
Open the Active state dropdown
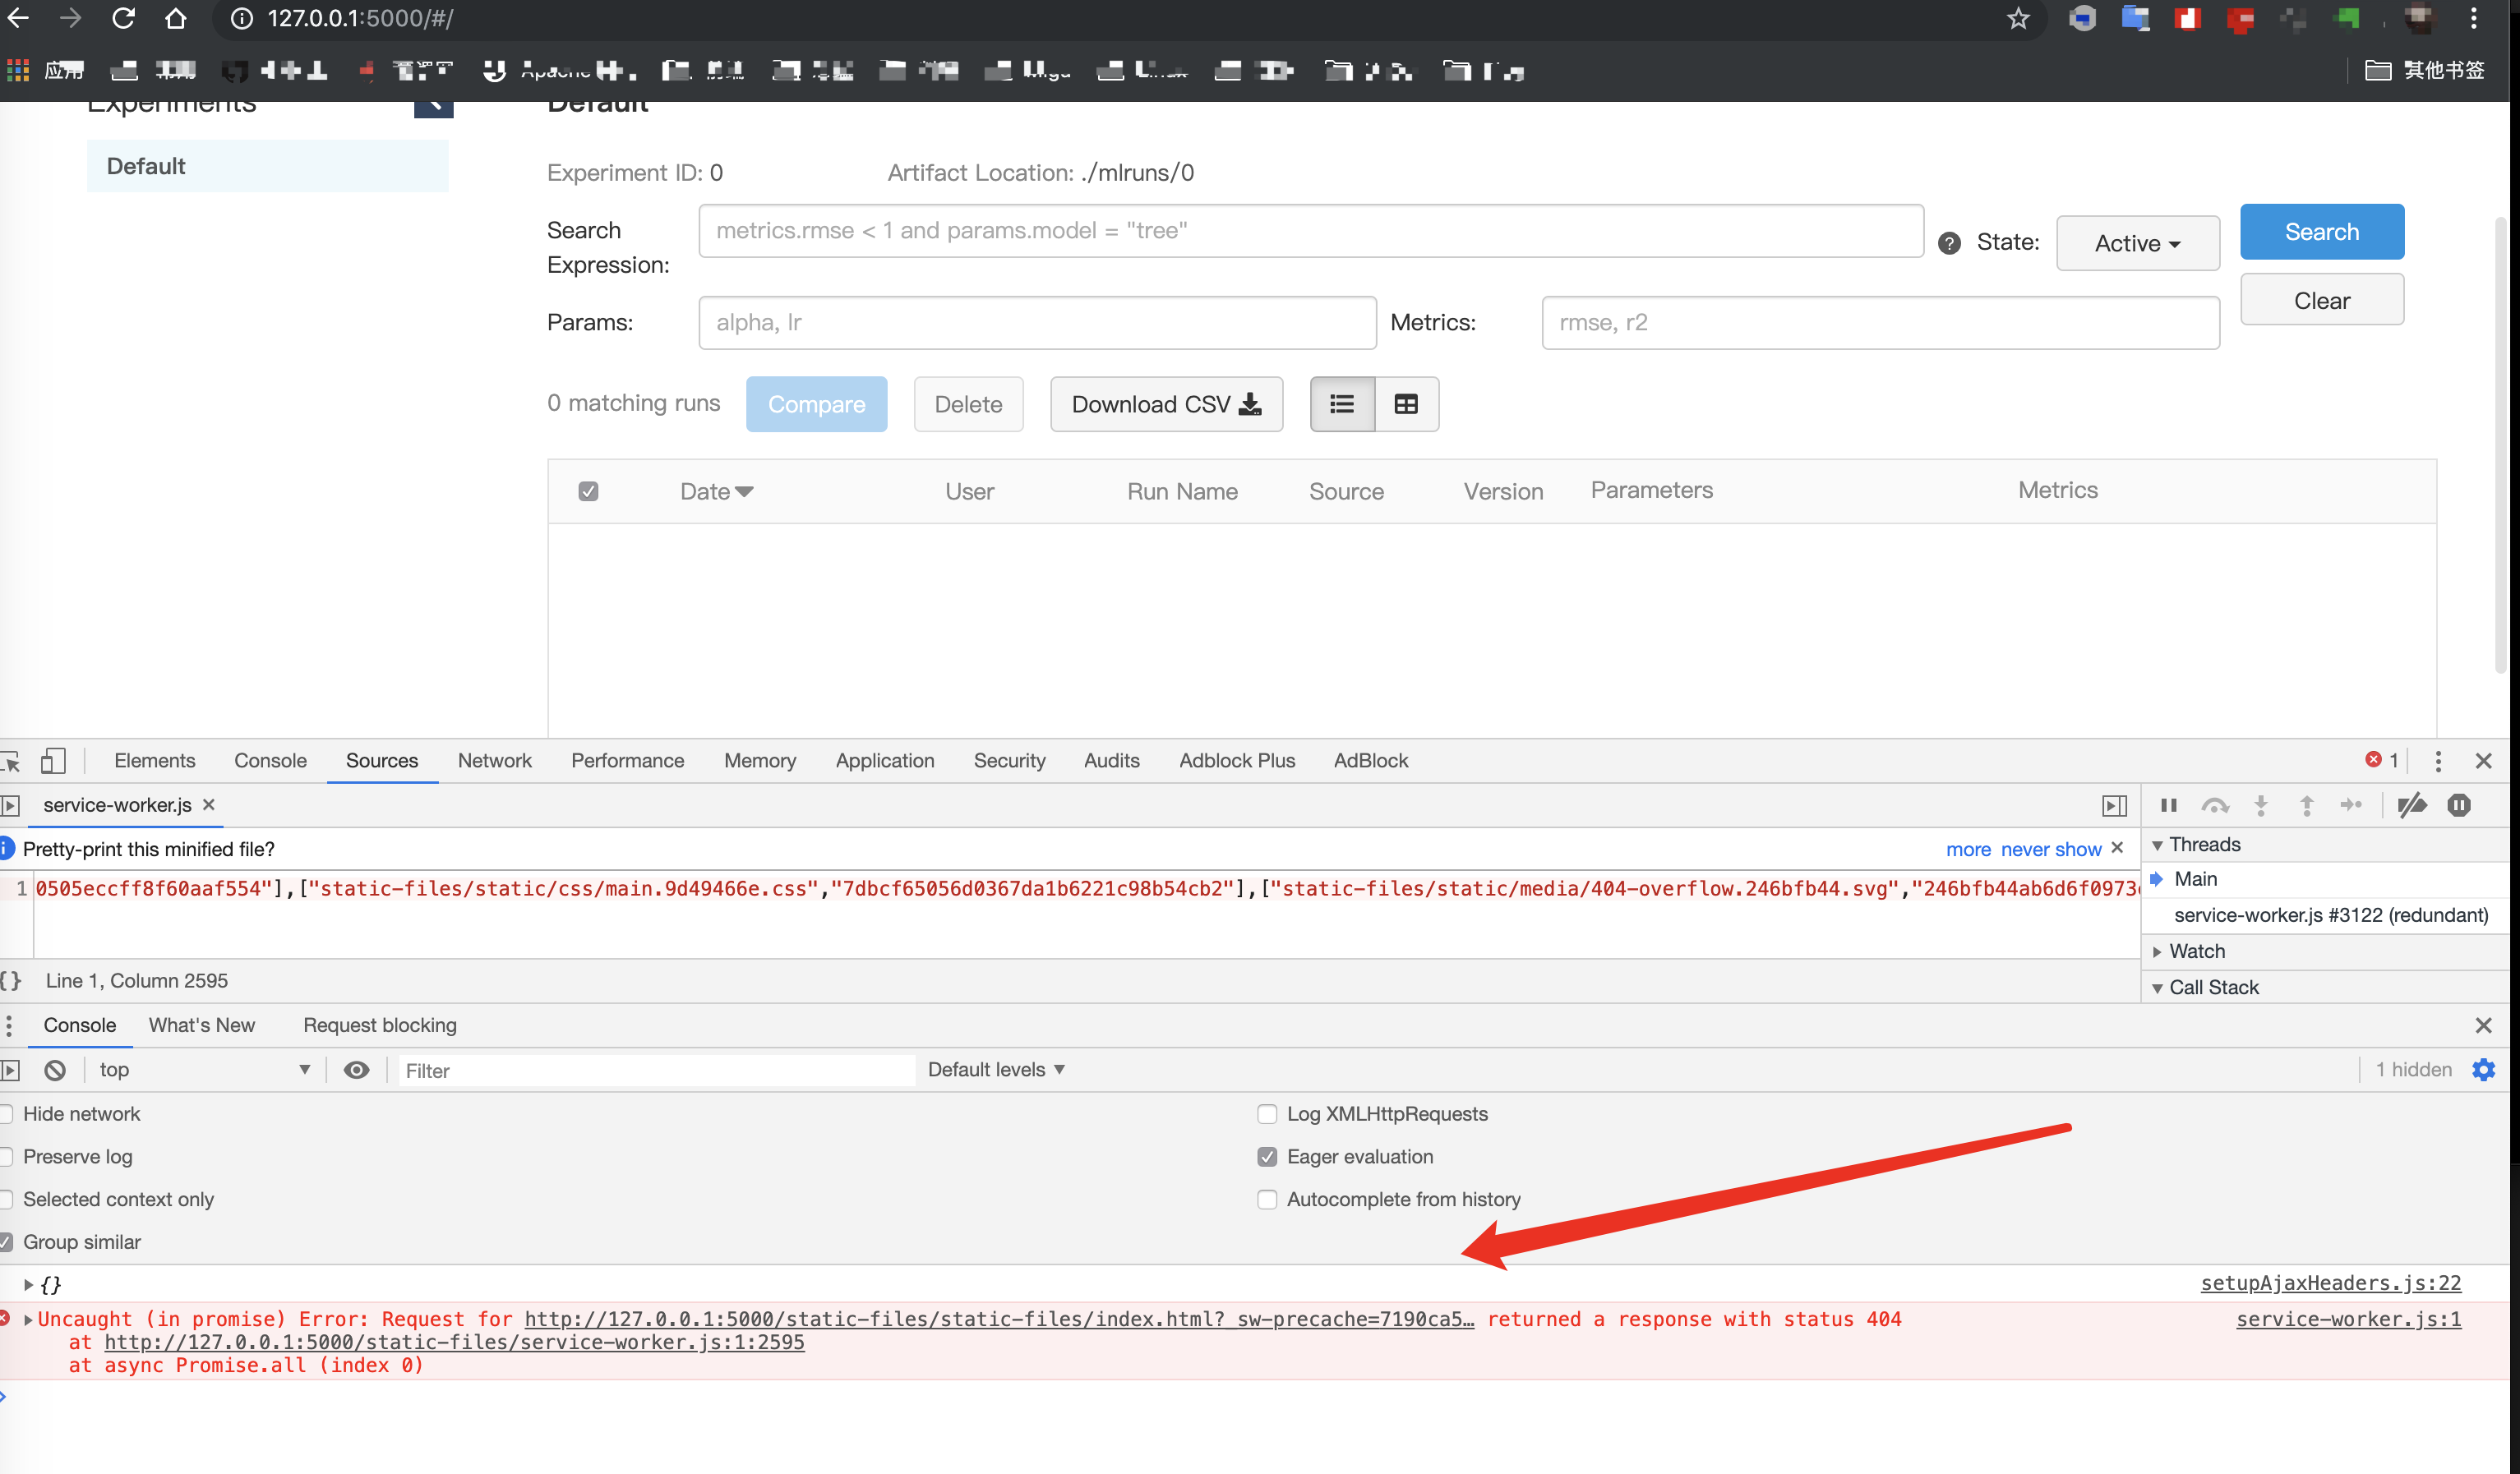tap(2137, 243)
